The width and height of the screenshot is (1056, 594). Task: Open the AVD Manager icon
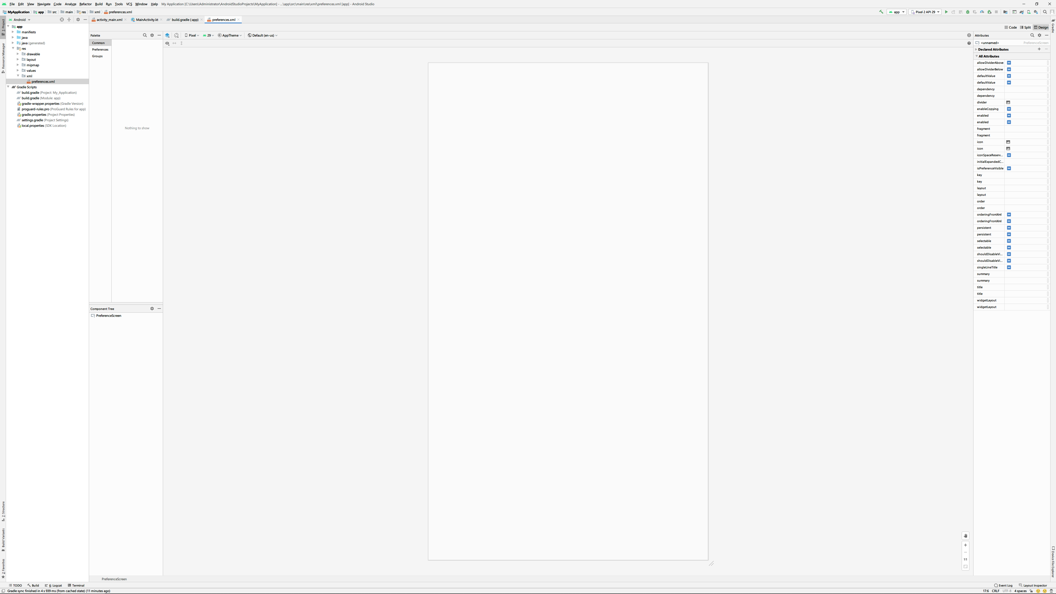click(1029, 12)
